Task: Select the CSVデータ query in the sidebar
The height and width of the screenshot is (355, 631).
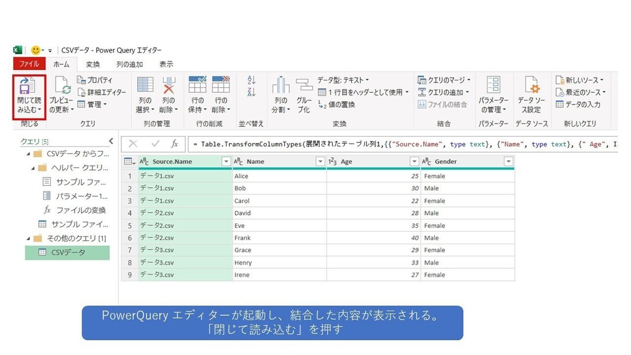Action: tap(67, 252)
